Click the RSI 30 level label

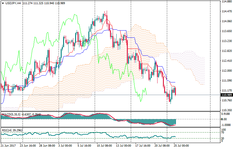pyautogui.click(x=223, y=138)
